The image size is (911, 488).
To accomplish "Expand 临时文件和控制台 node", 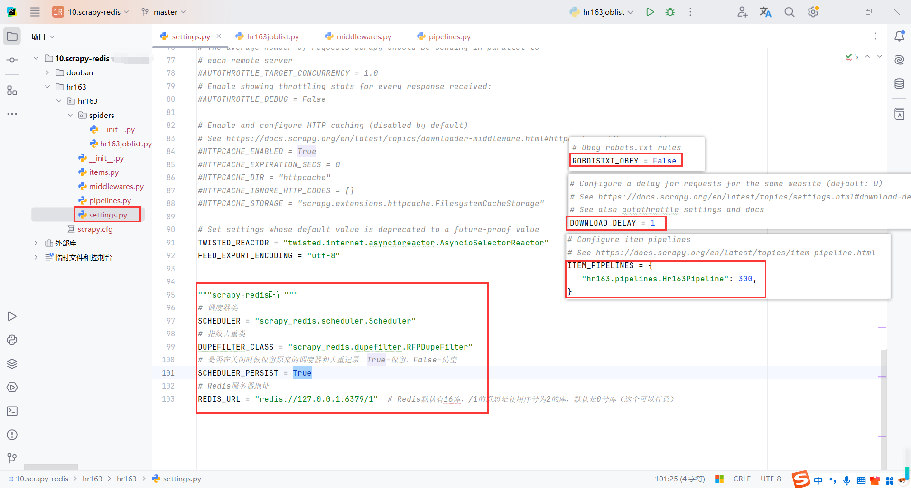I will tap(36, 257).
